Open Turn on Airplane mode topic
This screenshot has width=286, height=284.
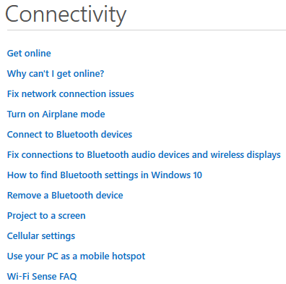click(56, 114)
